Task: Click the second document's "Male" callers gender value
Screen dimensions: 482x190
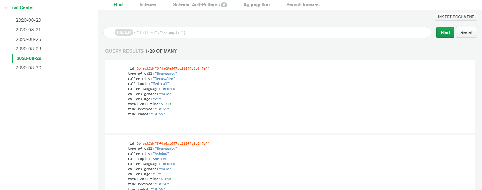Action: click(x=165, y=169)
